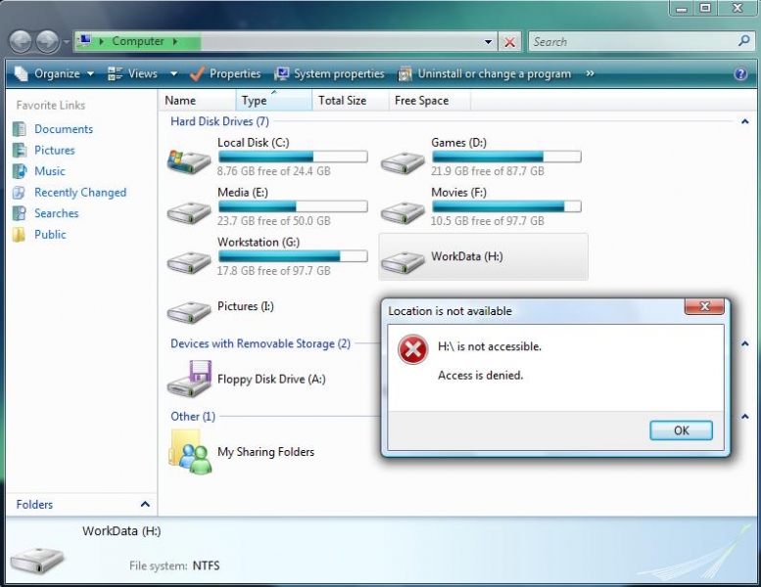The height and width of the screenshot is (587, 761).
Task: Click Uninstall or change a program
Action: coord(487,74)
